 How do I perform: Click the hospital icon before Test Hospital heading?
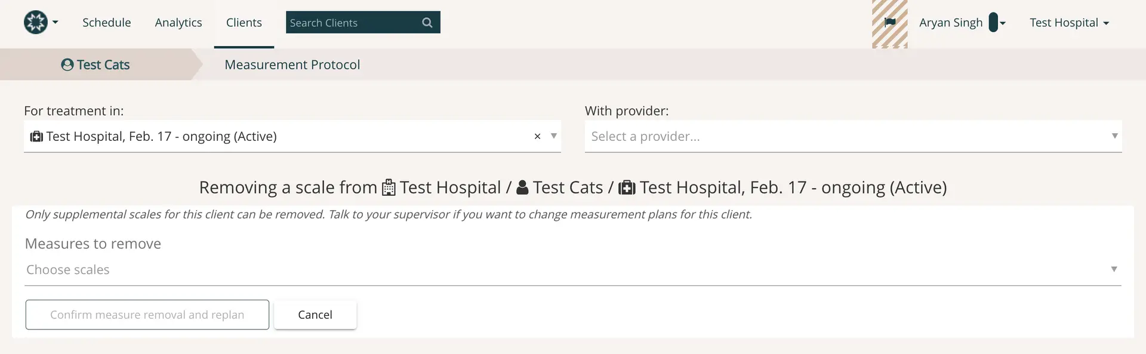coord(388,187)
